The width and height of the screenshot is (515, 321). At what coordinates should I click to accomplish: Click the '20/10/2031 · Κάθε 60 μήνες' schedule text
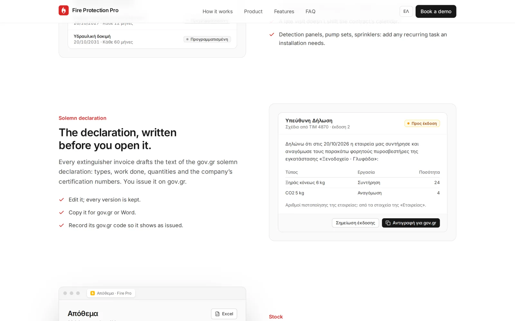point(103,42)
